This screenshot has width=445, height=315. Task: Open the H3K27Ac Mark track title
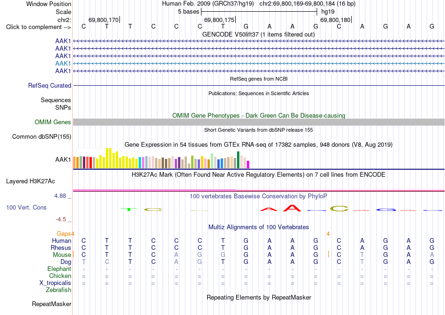[x=259, y=175]
